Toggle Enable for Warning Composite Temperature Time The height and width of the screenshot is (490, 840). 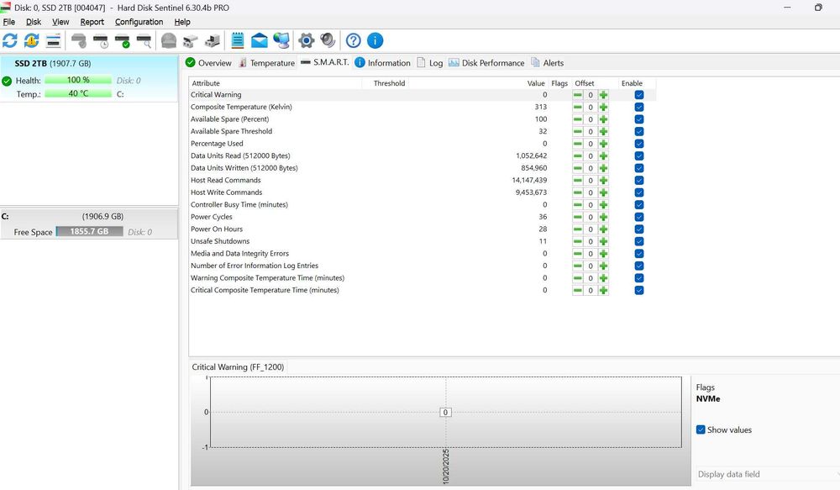639,278
